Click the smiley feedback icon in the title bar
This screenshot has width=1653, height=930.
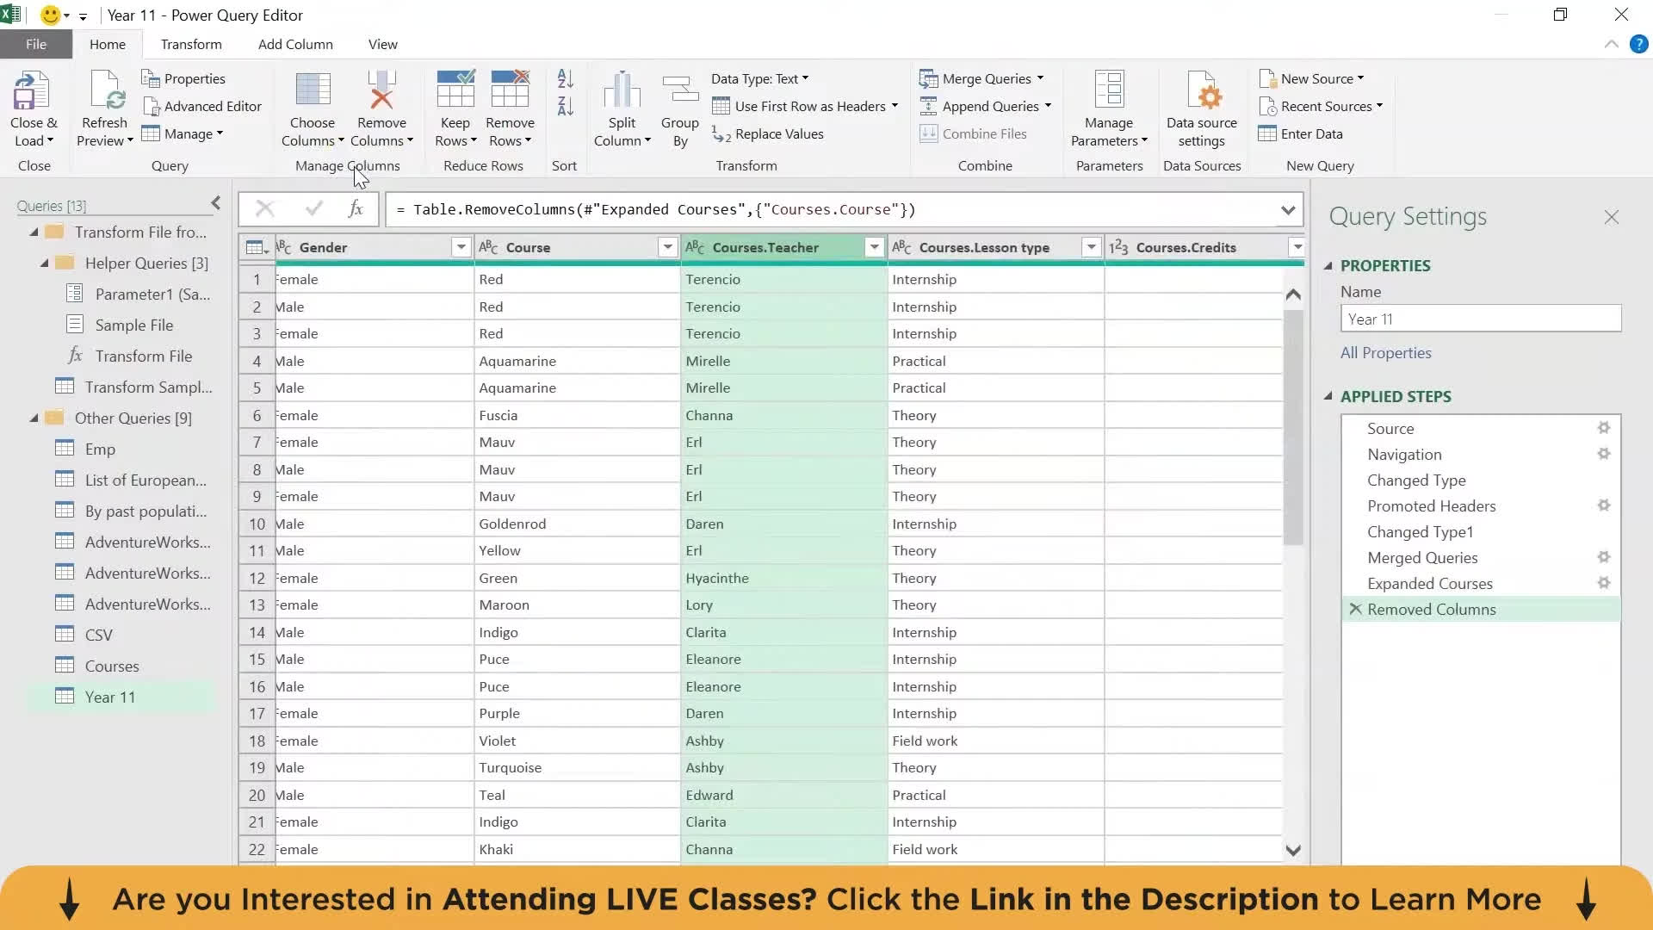click(x=51, y=15)
